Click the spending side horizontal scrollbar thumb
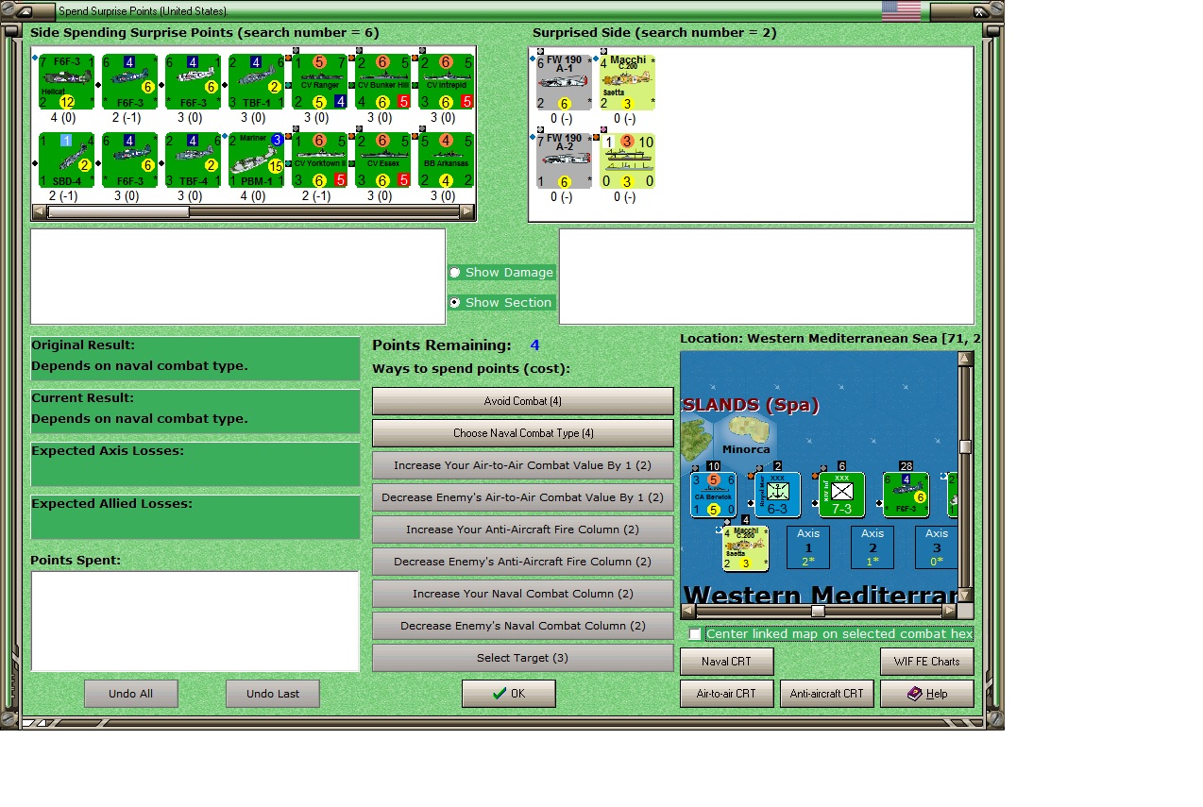1203x807 pixels. click(x=118, y=212)
